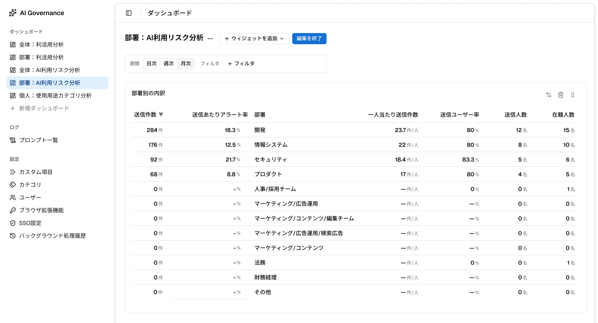Click the 全体：利活用分析 dashboard icon
Screen dimensions: 598x323
coord(13,45)
